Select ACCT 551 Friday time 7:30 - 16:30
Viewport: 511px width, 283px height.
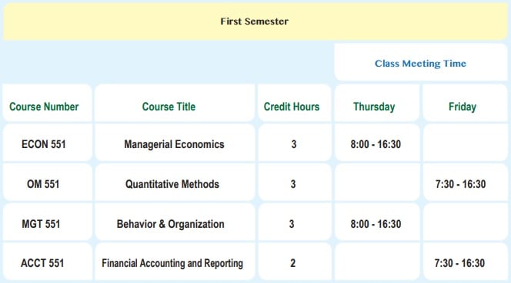(459, 263)
